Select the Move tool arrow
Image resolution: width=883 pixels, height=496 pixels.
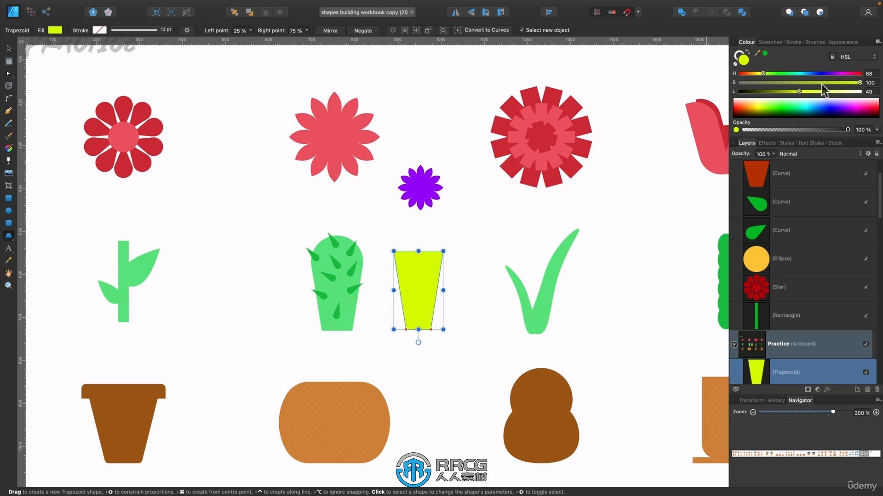click(x=8, y=48)
